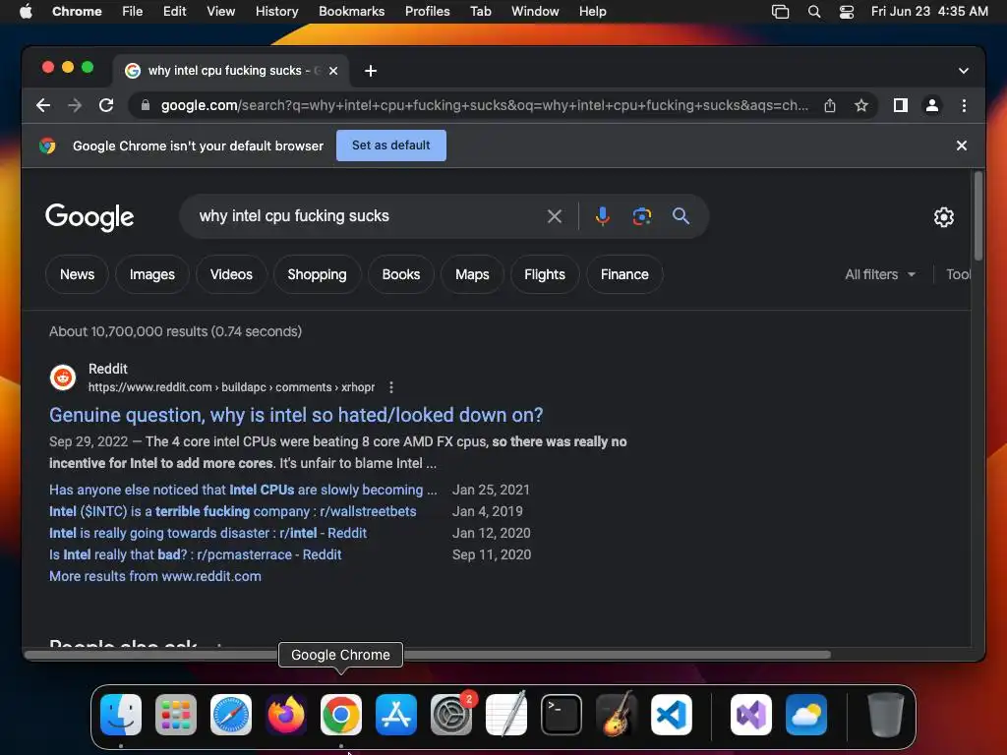Go to the Google logo homepage
Viewport: 1007px width, 755px height.
89,217
